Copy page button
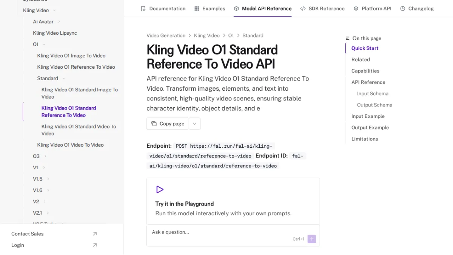 pyautogui.click(x=168, y=124)
